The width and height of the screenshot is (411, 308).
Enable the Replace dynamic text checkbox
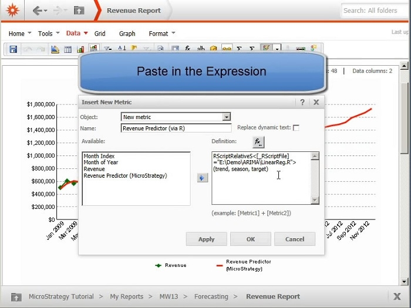pos(296,128)
